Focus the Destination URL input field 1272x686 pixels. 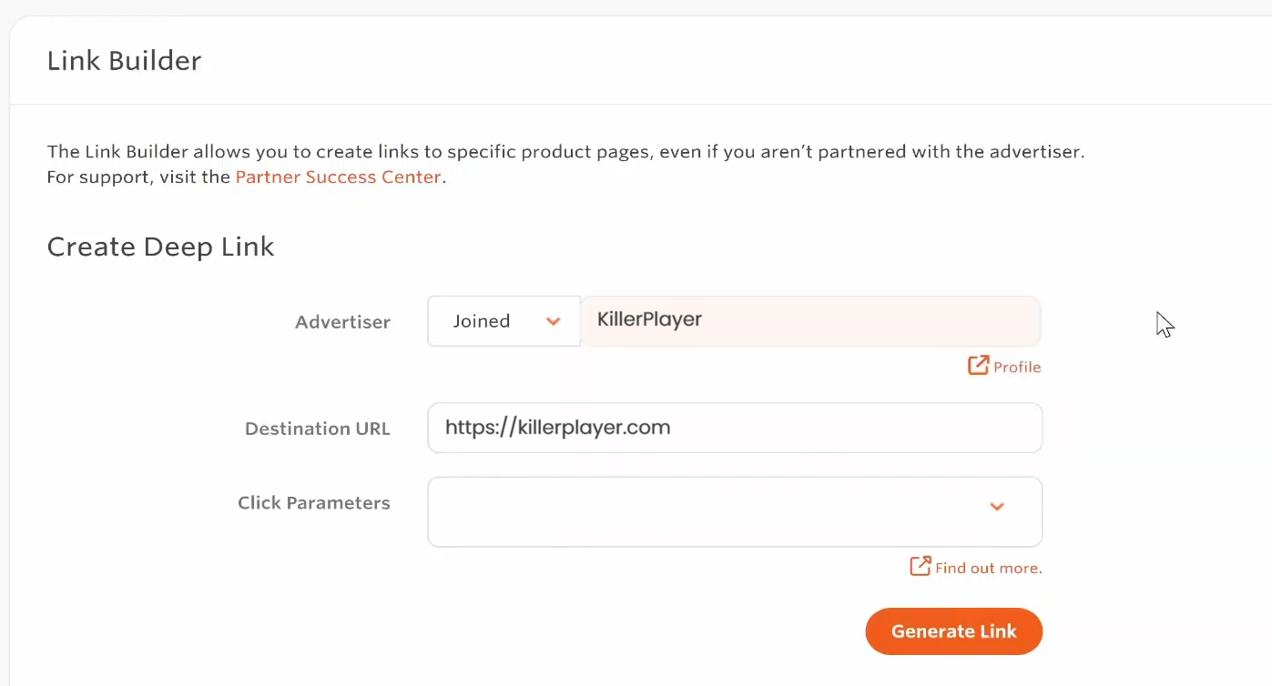click(734, 428)
